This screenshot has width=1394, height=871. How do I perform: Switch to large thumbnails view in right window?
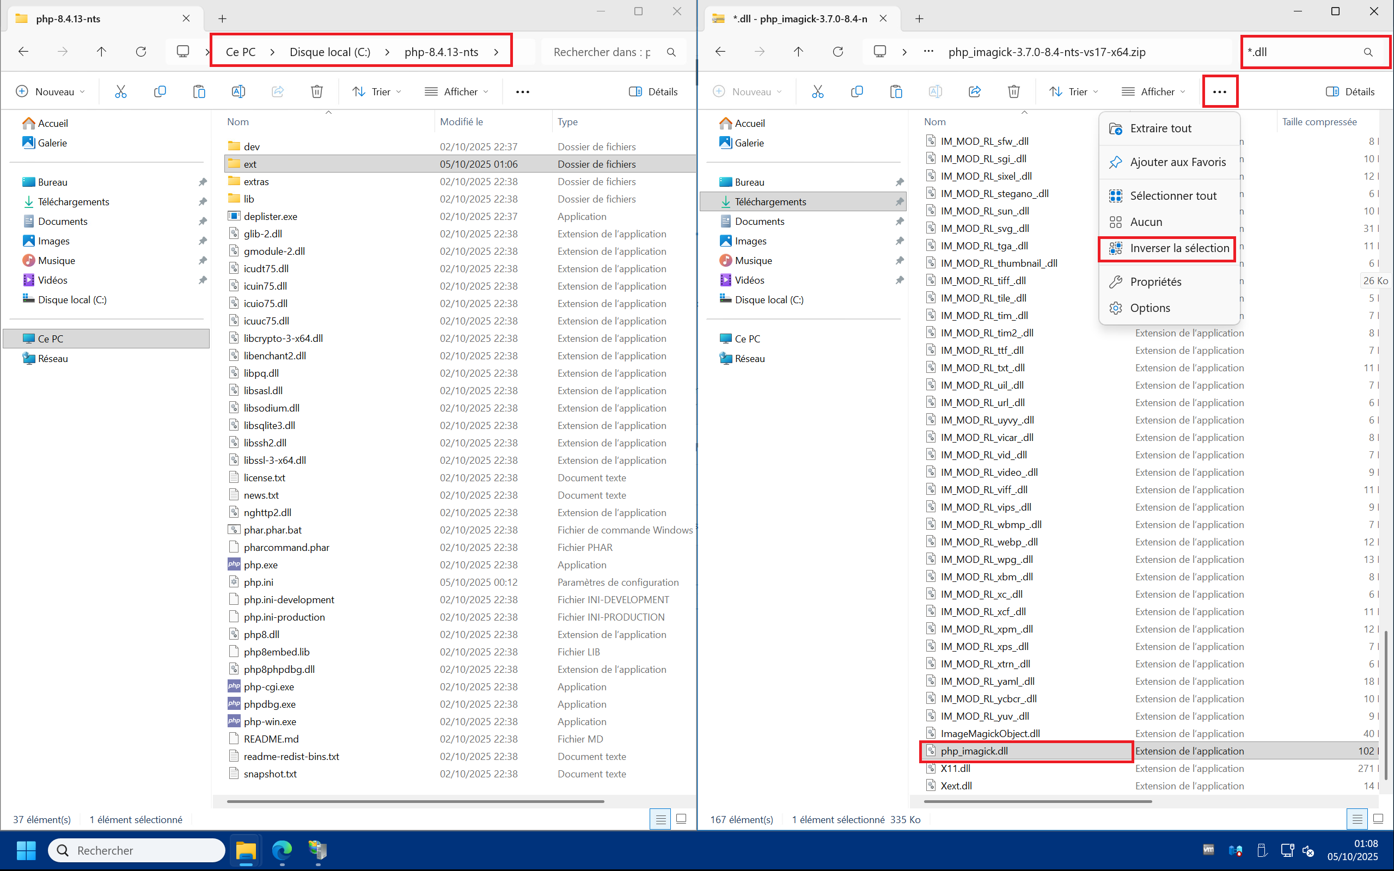click(x=1378, y=819)
